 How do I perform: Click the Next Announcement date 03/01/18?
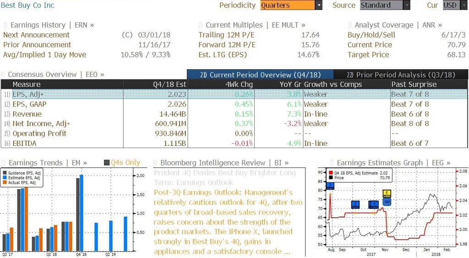click(154, 35)
